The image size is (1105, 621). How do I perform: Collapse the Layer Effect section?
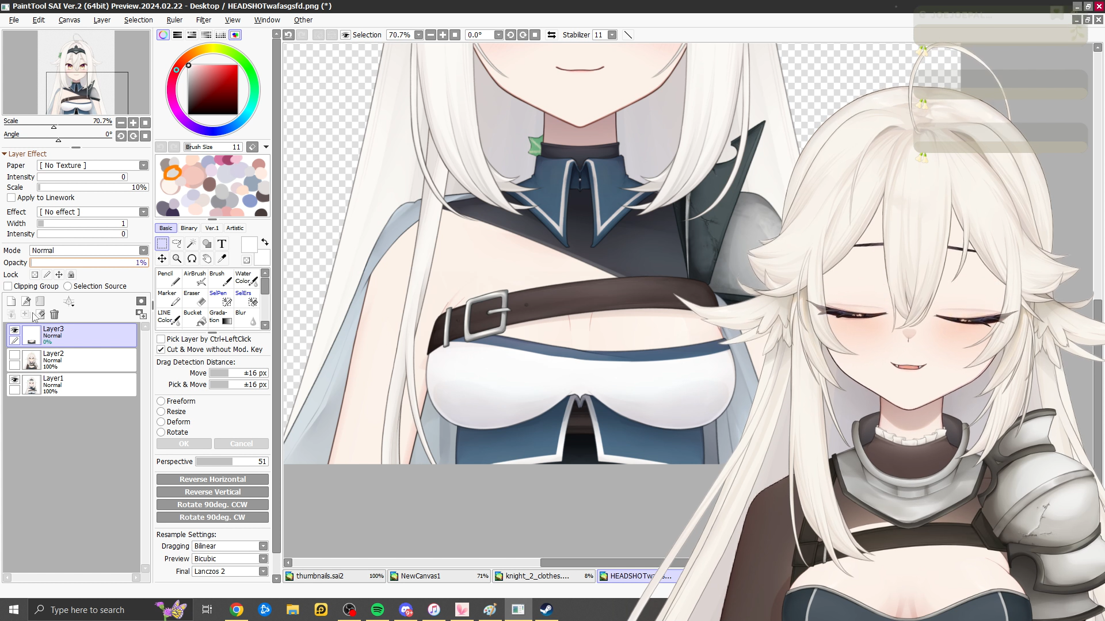pos(5,154)
